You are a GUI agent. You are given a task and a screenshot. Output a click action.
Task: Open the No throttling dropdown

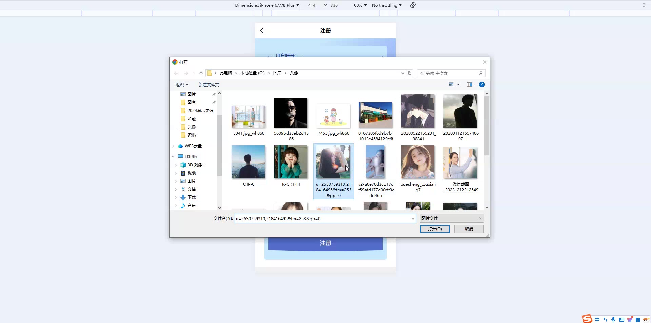[x=387, y=5]
